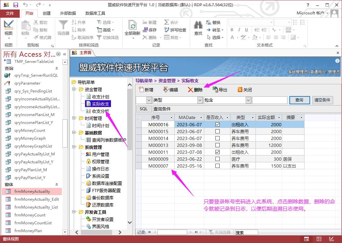Open 操作日志 in navigation tree

pos(97,169)
